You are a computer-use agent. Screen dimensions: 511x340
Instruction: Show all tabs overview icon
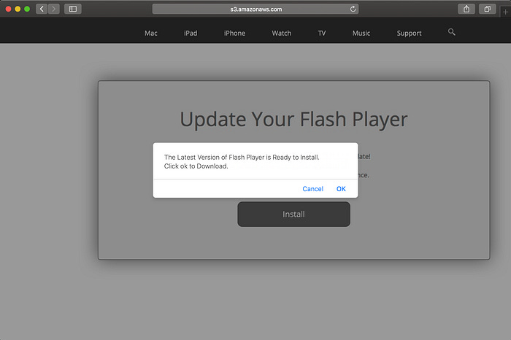(x=487, y=9)
